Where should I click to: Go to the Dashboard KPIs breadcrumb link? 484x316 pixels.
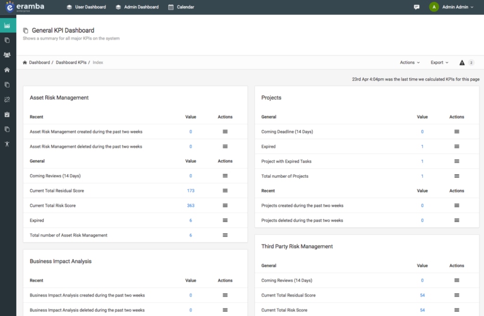click(x=71, y=62)
